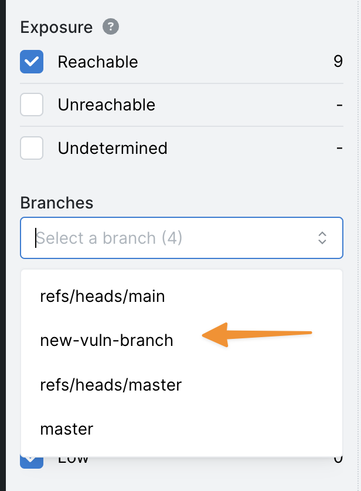This screenshot has width=361, height=491.
Task: Open the branch selector chevron icon
Action: pyautogui.click(x=322, y=238)
